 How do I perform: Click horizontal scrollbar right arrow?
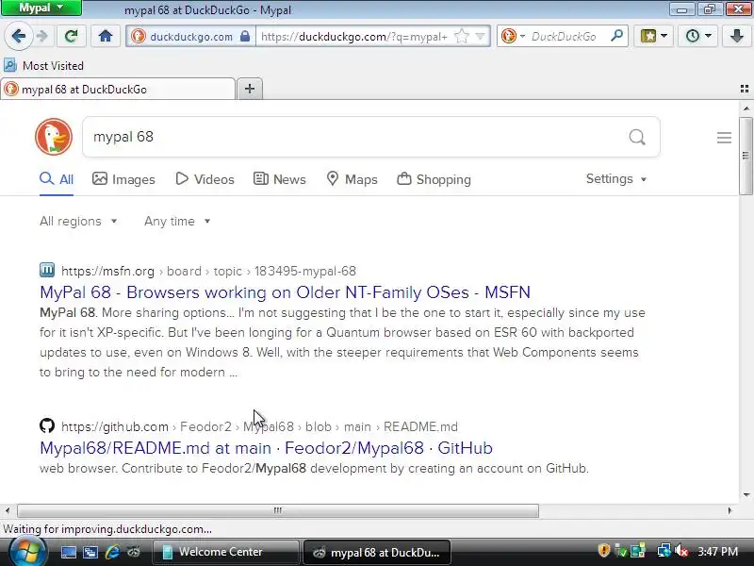click(x=729, y=510)
